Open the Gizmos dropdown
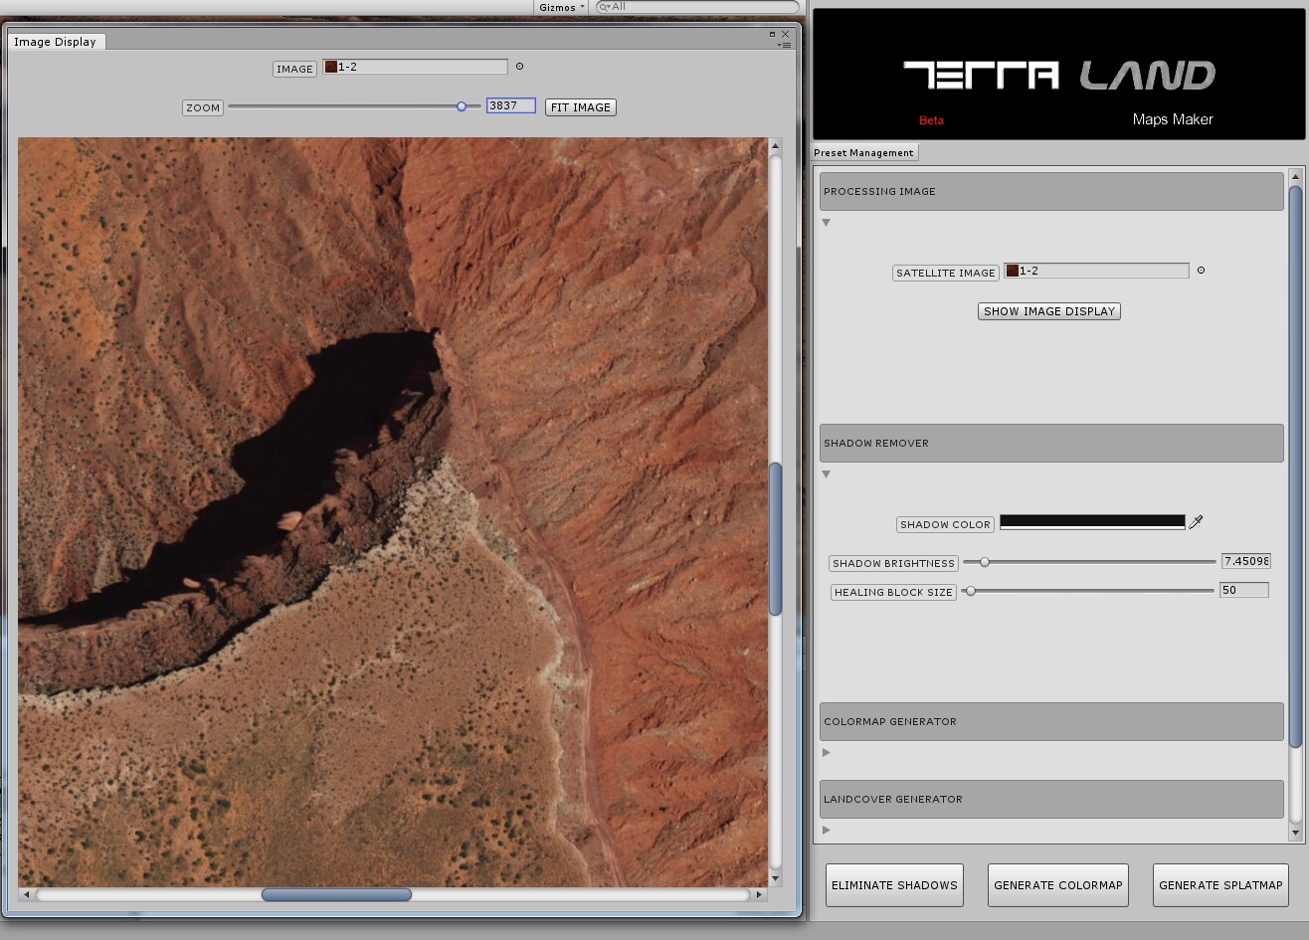This screenshot has height=940, width=1309. click(558, 7)
